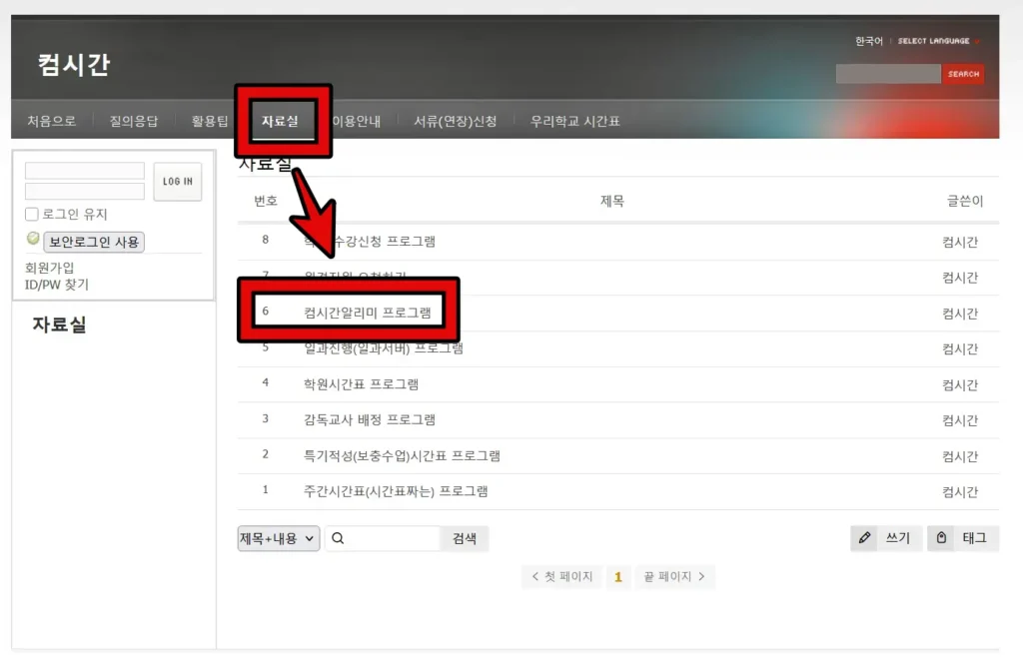Screen dimensions: 1023x665
Task: Click the pencil icon on the 쓰기 button
Action: click(x=865, y=537)
